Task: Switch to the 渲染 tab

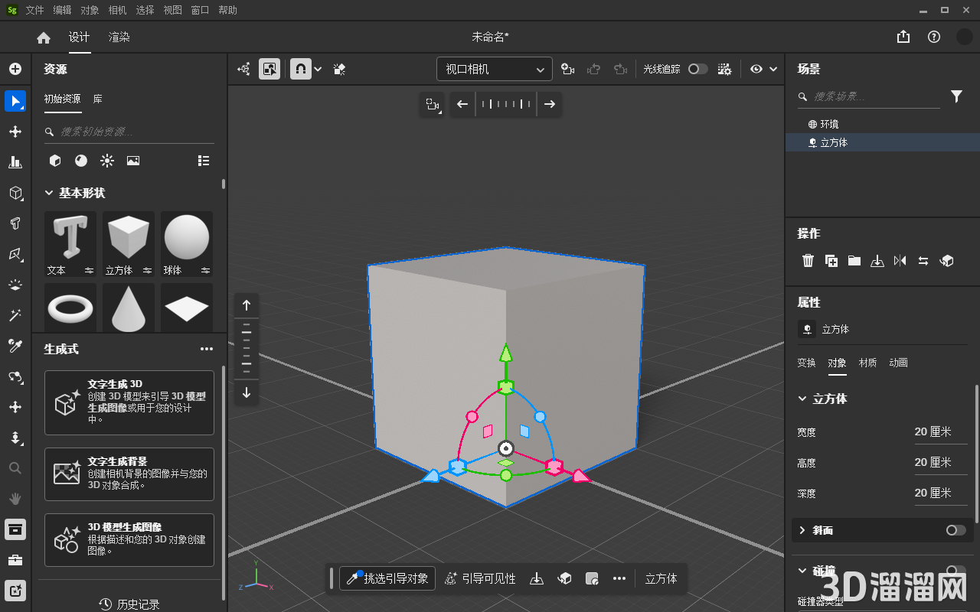Action: coord(119,36)
